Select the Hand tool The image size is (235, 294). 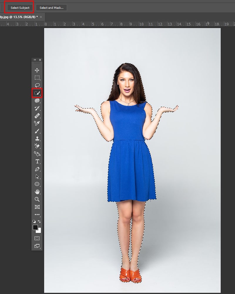coord(37,191)
